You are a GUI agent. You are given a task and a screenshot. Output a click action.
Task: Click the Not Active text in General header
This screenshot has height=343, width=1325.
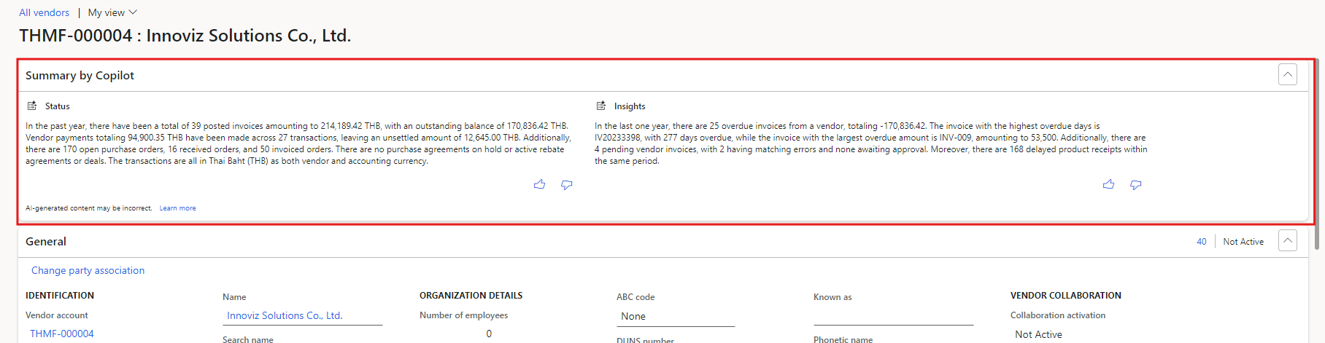point(1243,242)
